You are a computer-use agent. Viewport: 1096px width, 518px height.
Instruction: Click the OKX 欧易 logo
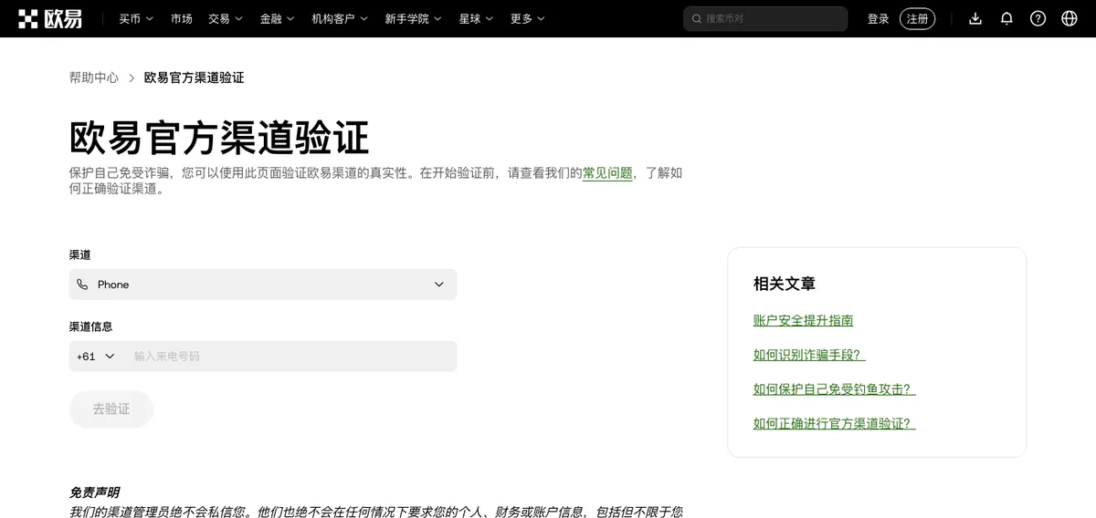click(x=50, y=18)
